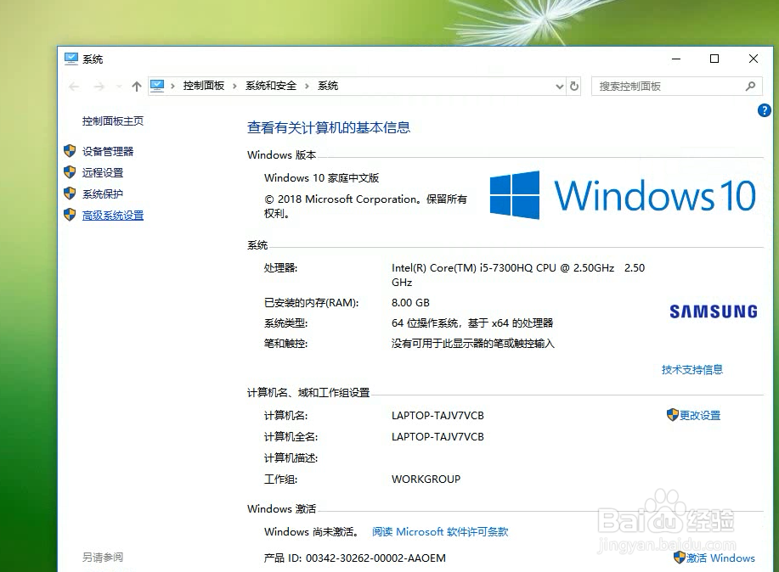Image resolution: width=779 pixels, height=572 pixels.
Task: Go forward with the right arrow button
Action: click(x=99, y=87)
